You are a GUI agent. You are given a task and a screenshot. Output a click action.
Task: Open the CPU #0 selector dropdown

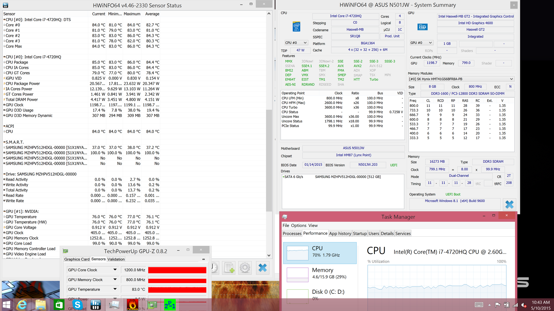(296, 43)
